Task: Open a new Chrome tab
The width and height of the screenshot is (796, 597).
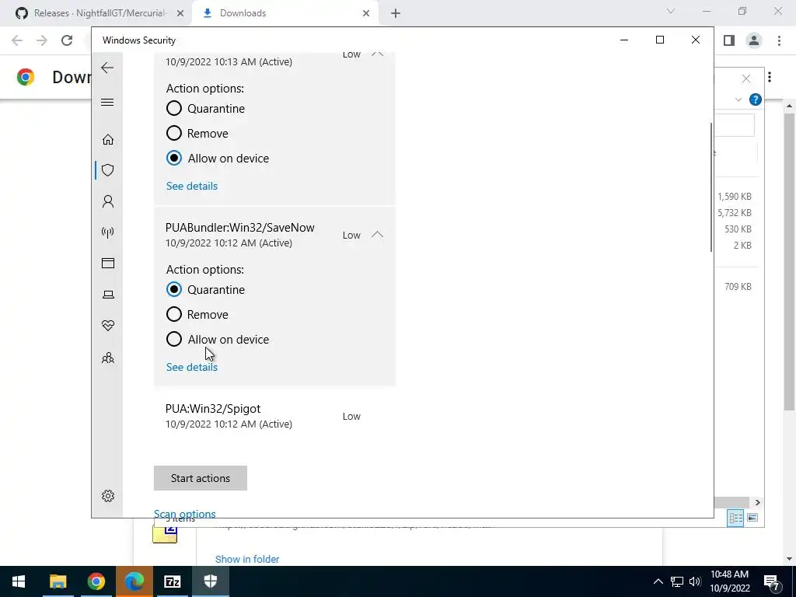Action: pos(396,13)
